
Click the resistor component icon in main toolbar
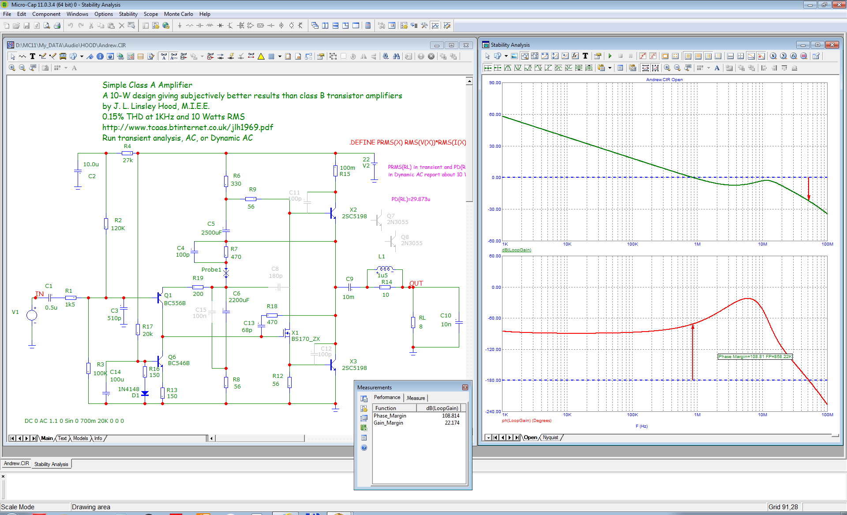(x=190, y=26)
